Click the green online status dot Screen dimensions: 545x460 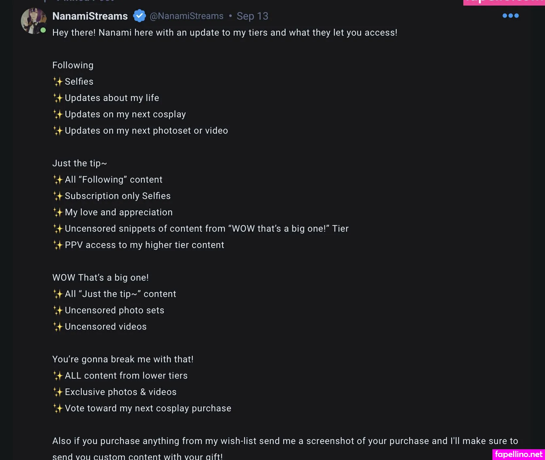(43, 30)
